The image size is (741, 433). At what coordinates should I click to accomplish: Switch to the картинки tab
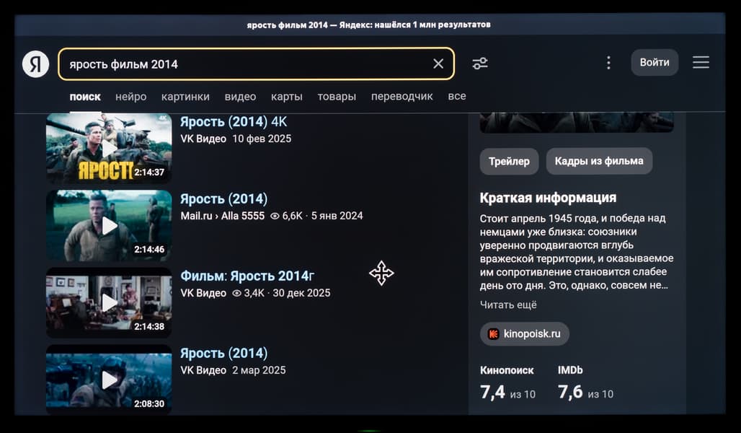tap(185, 97)
